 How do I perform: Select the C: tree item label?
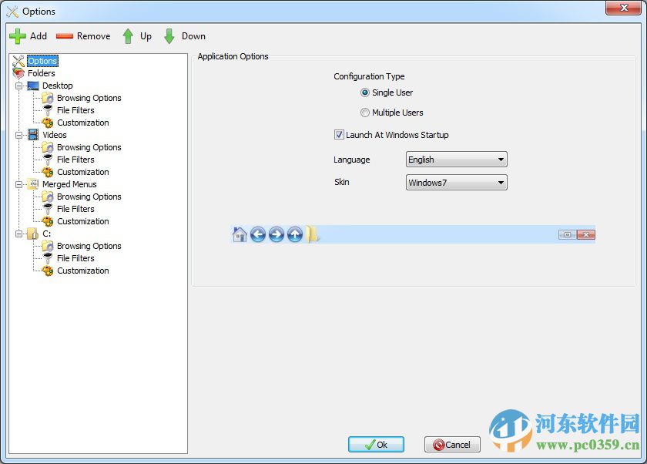pyautogui.click(x=47, y=234)
